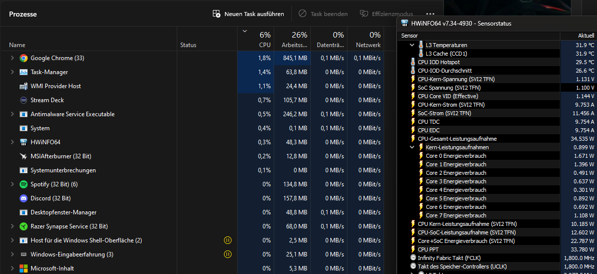Click the thermometer icon of CPU IOD Hotspot
Viewport: 597px width, 274px height.
point(413,62)
